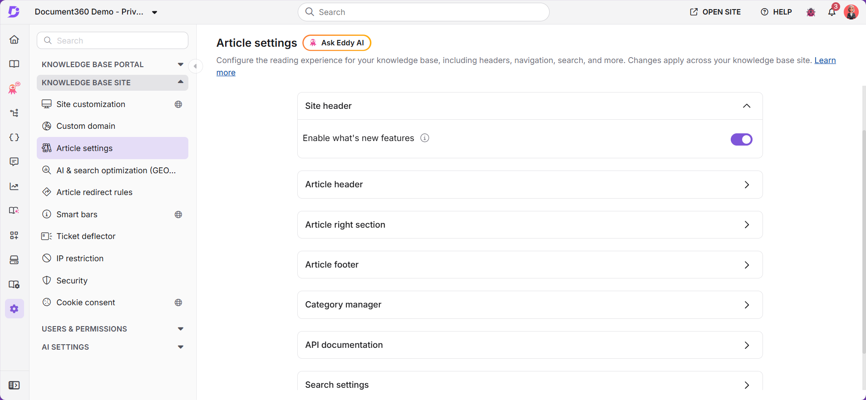Click the info icon beside what's new features

click(424, 138)
